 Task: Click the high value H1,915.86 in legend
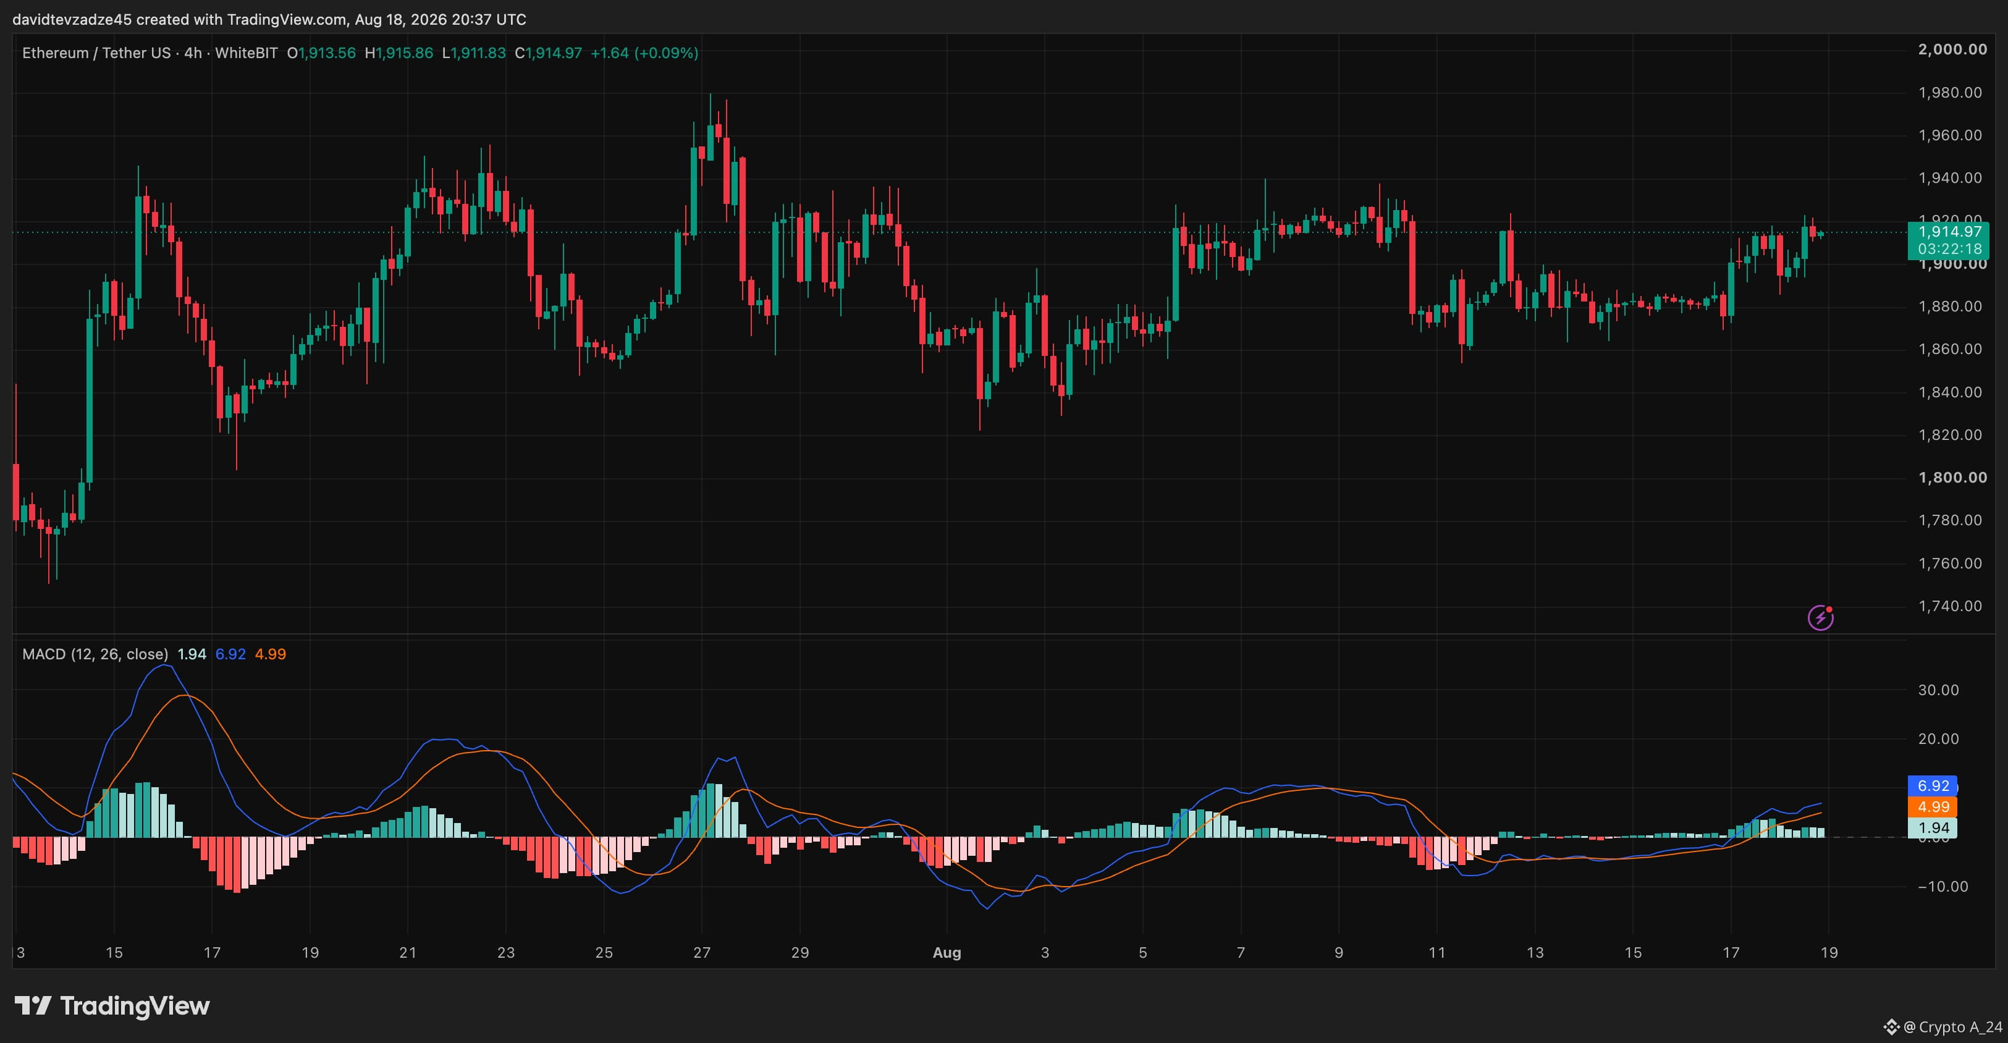[399, 53]
